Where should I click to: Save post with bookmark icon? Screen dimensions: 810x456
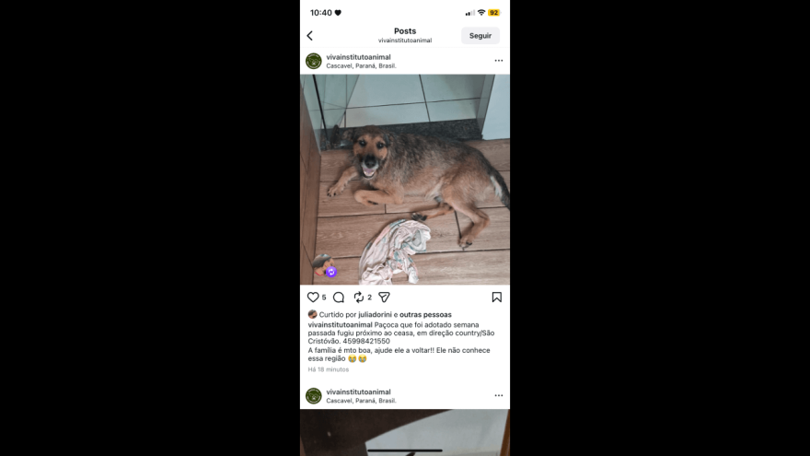point(496,298)
